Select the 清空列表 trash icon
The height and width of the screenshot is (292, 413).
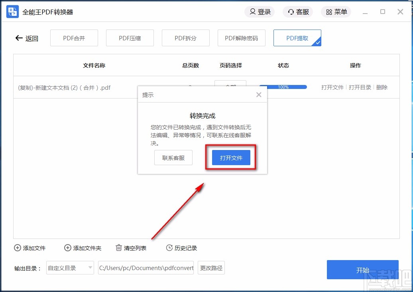(x=118, y=248)
